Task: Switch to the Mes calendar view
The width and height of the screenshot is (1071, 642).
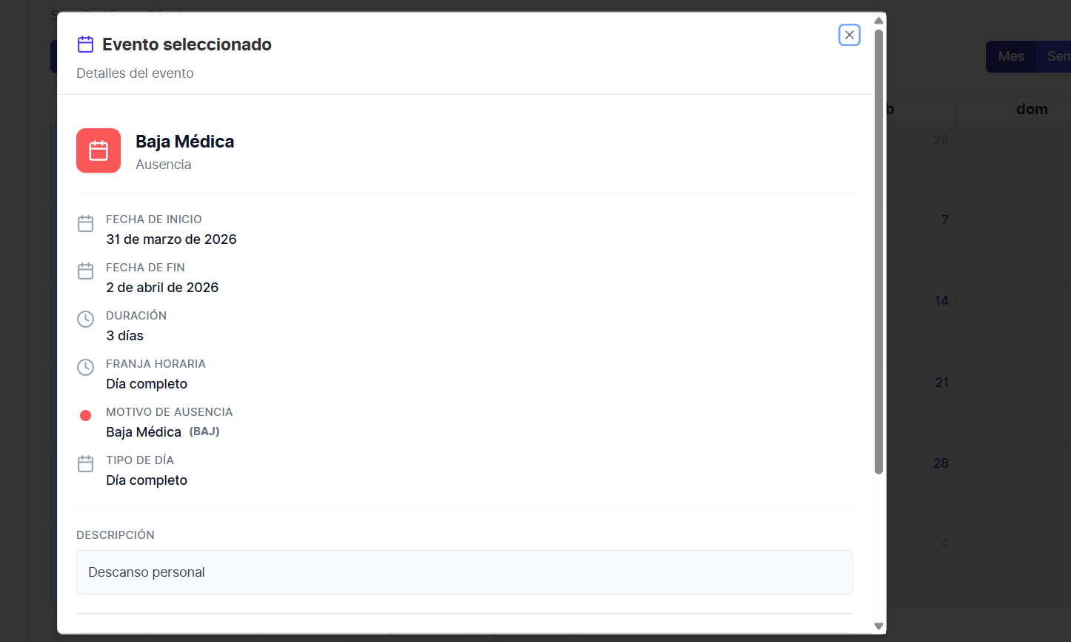Action: (1010, 56)
